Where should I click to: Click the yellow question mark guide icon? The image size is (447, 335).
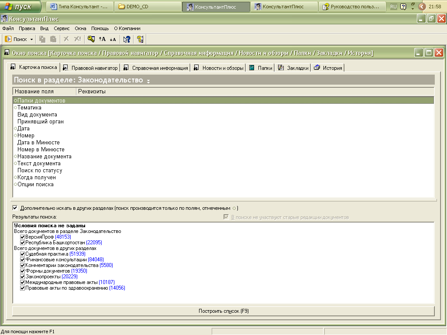[x=140, y=39]
